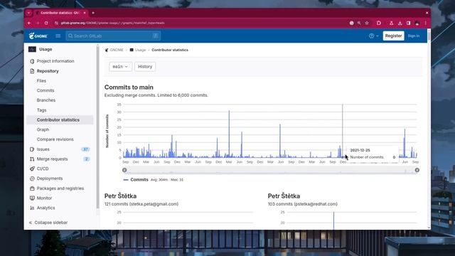Click the Register button
This screenshot has height=256, width=455.
pos(393,36)
